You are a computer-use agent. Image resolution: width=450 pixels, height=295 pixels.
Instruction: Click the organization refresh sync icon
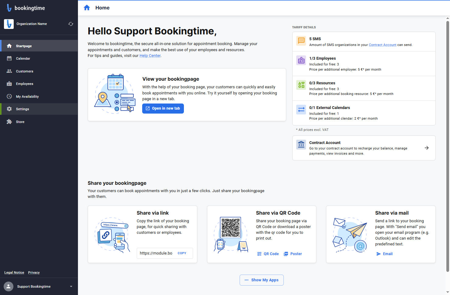71,24
